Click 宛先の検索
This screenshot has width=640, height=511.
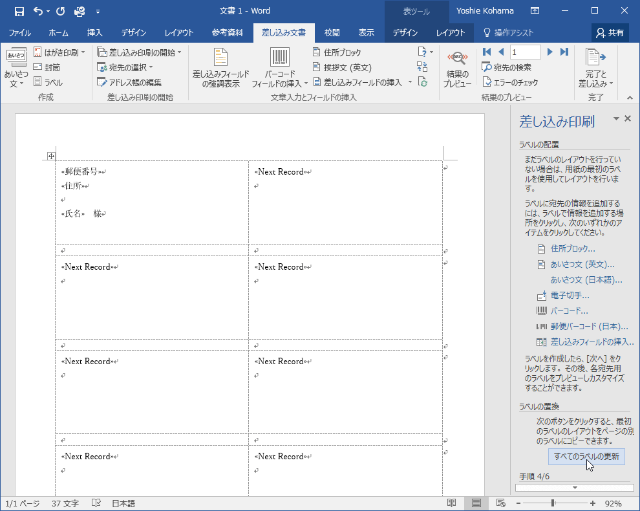(x=507, y=67)
